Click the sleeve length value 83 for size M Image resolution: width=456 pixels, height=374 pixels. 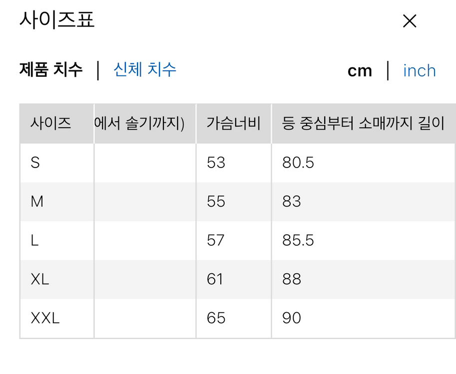290,201
